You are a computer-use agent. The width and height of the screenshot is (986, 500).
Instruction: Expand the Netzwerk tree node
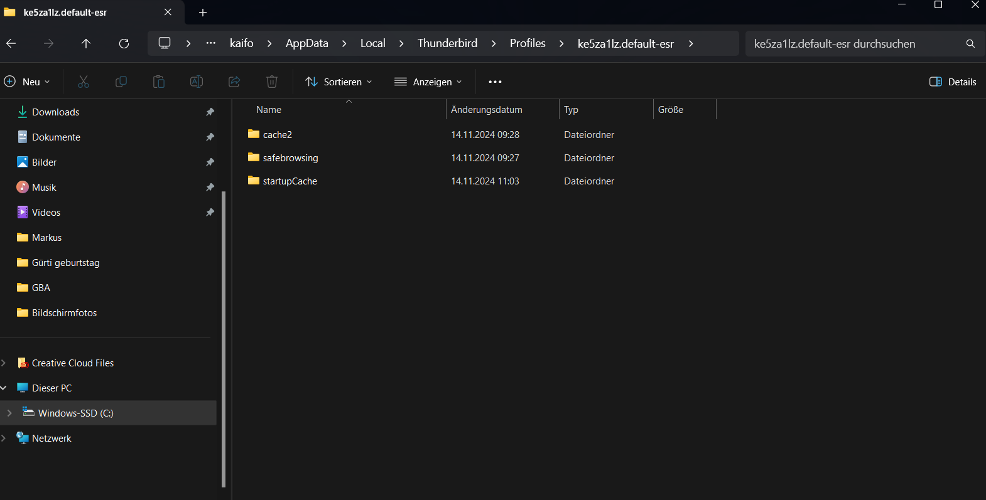click(x=4, y=438)
